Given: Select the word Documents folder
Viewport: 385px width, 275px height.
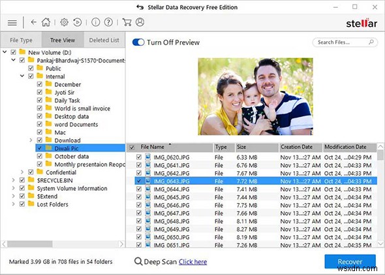Looking at the screenshot, I should 76,124.
